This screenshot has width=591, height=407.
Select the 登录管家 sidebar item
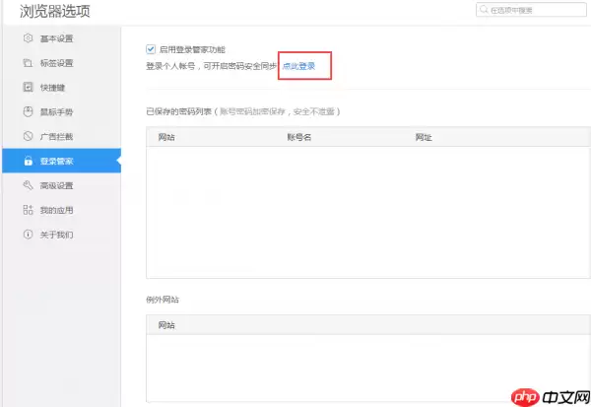61,161
